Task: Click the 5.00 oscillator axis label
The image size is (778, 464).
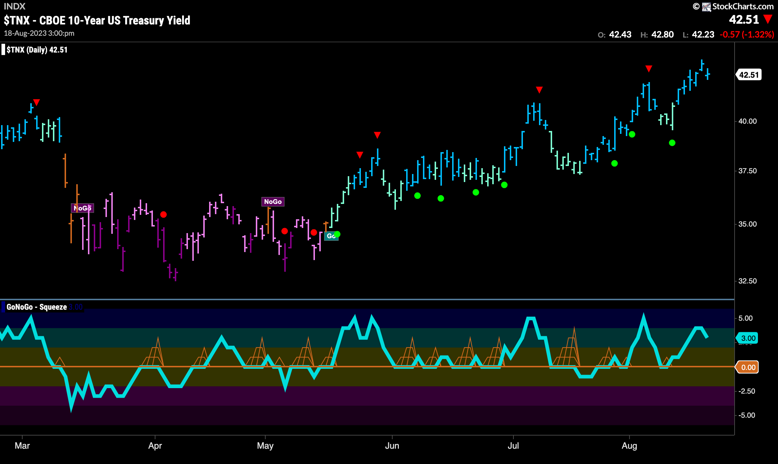Action: coord(745,318)
